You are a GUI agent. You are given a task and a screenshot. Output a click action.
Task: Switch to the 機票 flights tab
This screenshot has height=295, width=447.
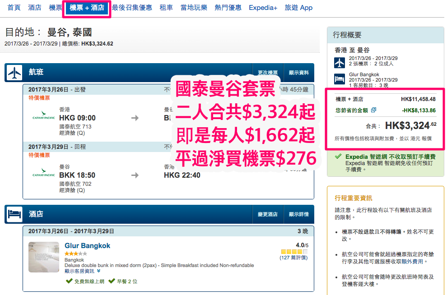[x=55, y=8]
